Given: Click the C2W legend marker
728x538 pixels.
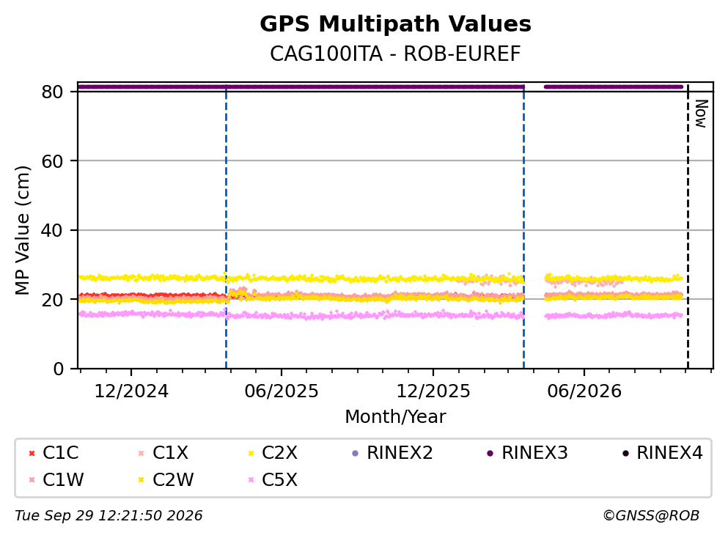Looking at the screenshot, I should click(141, 480).
